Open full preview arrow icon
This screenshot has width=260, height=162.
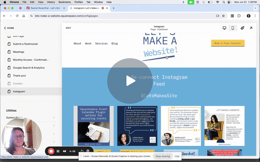(x=251, y=28)
